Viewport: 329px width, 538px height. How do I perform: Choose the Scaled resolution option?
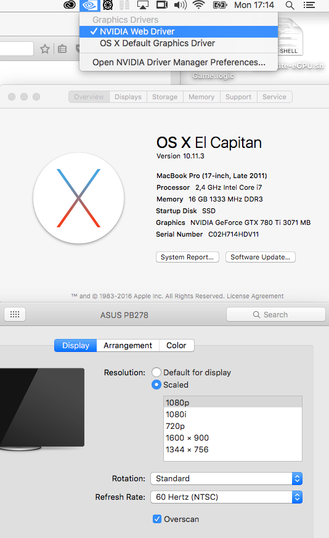[x=156, y=385]
